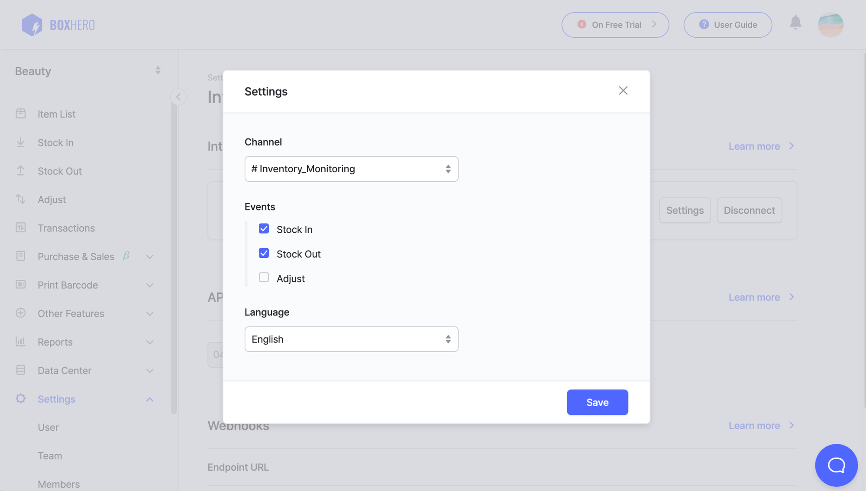866x491 pixels.
Task: Uncheck the Stock In event checkbox
Action: 264,228
